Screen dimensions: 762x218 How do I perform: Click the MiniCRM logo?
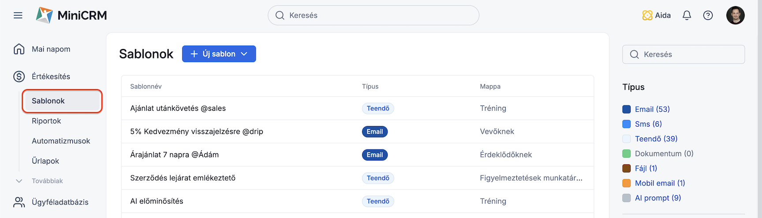(x=71, y=15)
